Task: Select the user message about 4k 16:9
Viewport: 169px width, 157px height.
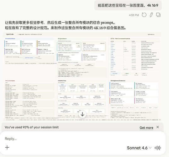Action: tap(128, 5)
